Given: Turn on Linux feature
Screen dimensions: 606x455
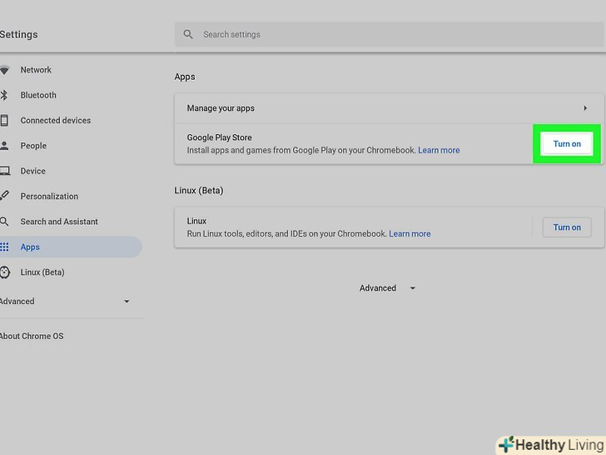Looking at the screenshot, I should (x=567, y=227).
